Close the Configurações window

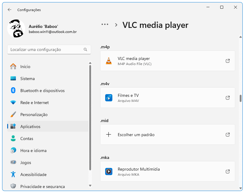point(235,7)
